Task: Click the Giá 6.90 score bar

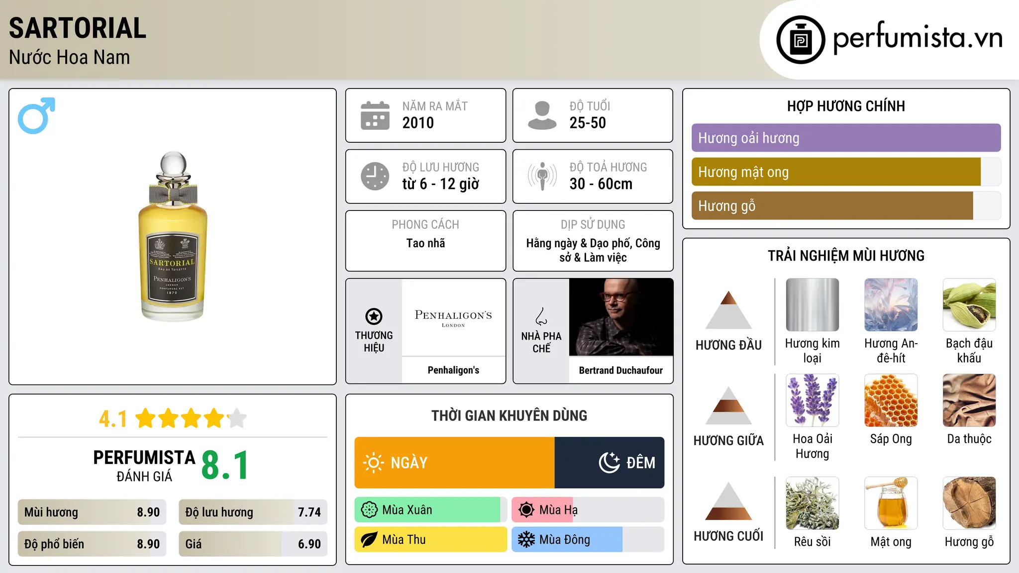Action: [x=253, y=544]
